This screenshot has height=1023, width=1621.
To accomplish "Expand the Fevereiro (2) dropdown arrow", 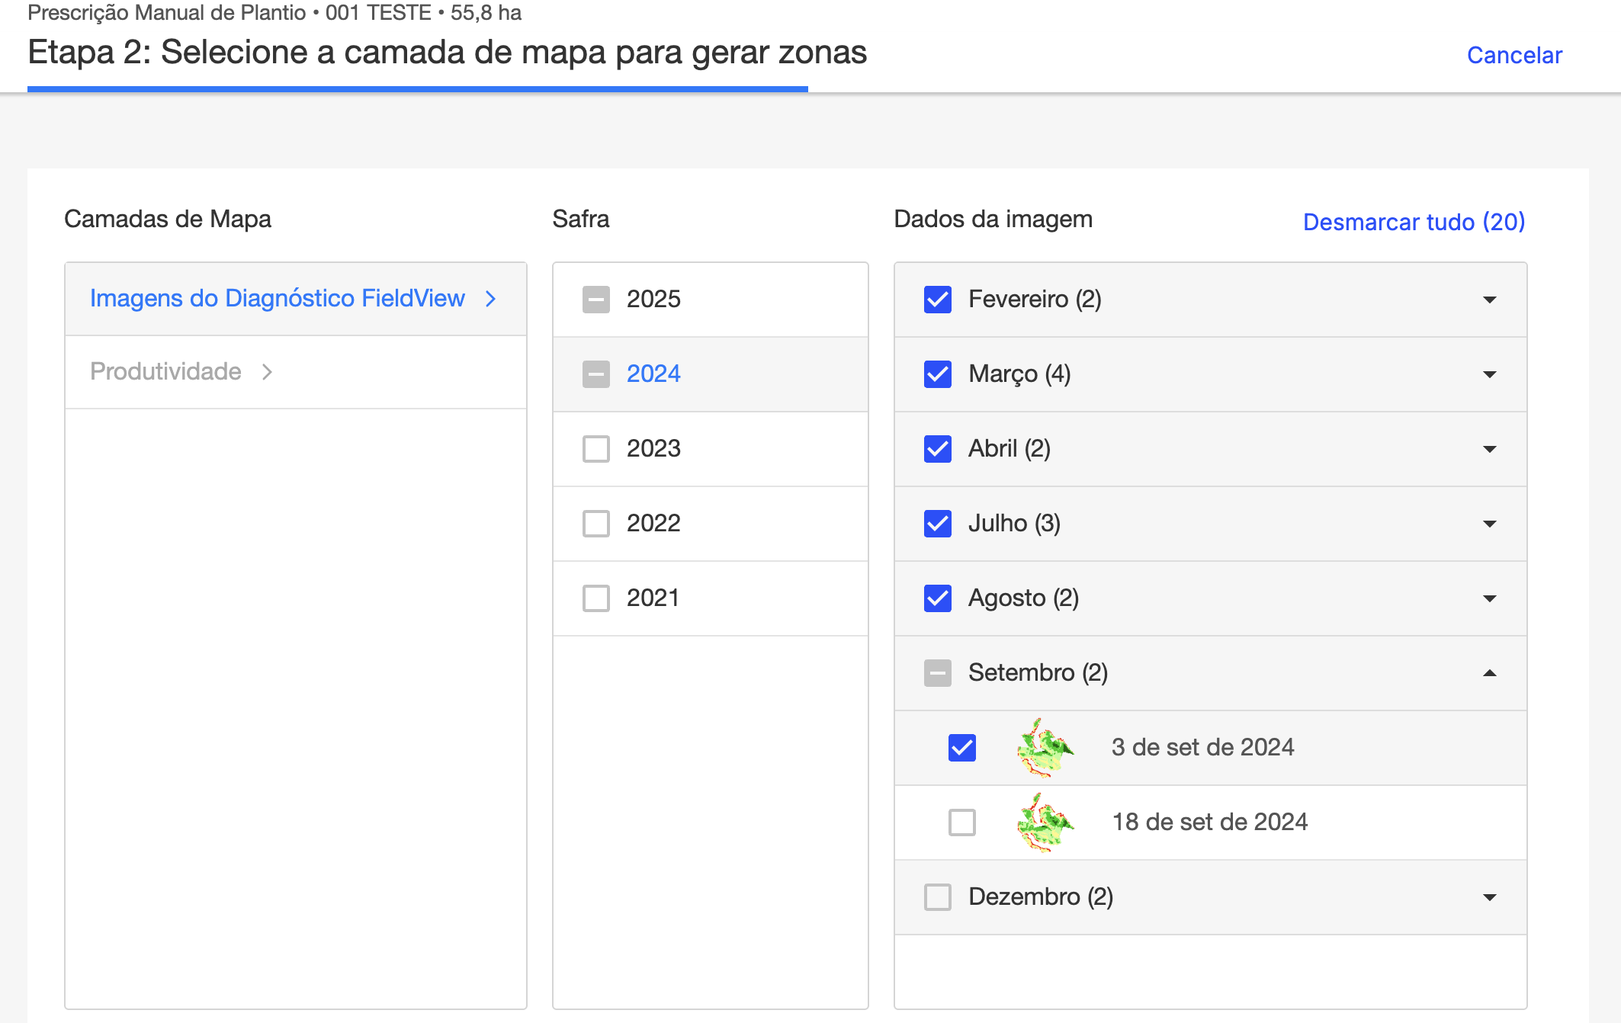I will point(1489,300).
